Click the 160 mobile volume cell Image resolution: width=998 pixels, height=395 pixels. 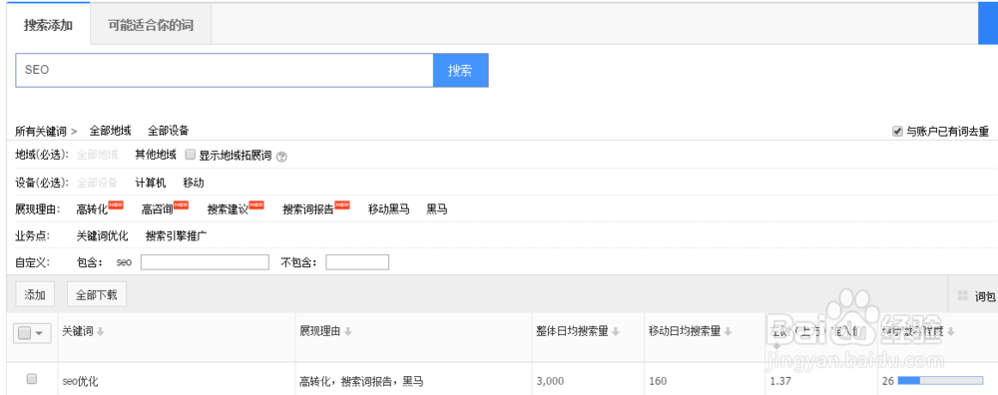tap(658, 382)
